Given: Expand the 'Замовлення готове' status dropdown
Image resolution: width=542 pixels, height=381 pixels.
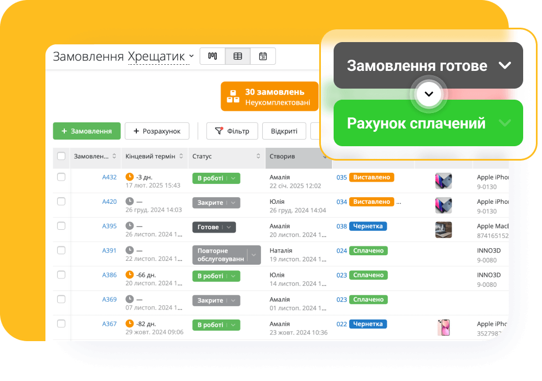Looking at the screenshot, I should pos(505,65).
